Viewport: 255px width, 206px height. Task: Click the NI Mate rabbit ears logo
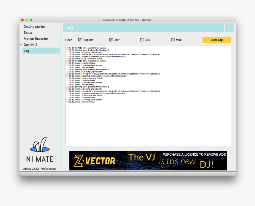pos(40,144)
